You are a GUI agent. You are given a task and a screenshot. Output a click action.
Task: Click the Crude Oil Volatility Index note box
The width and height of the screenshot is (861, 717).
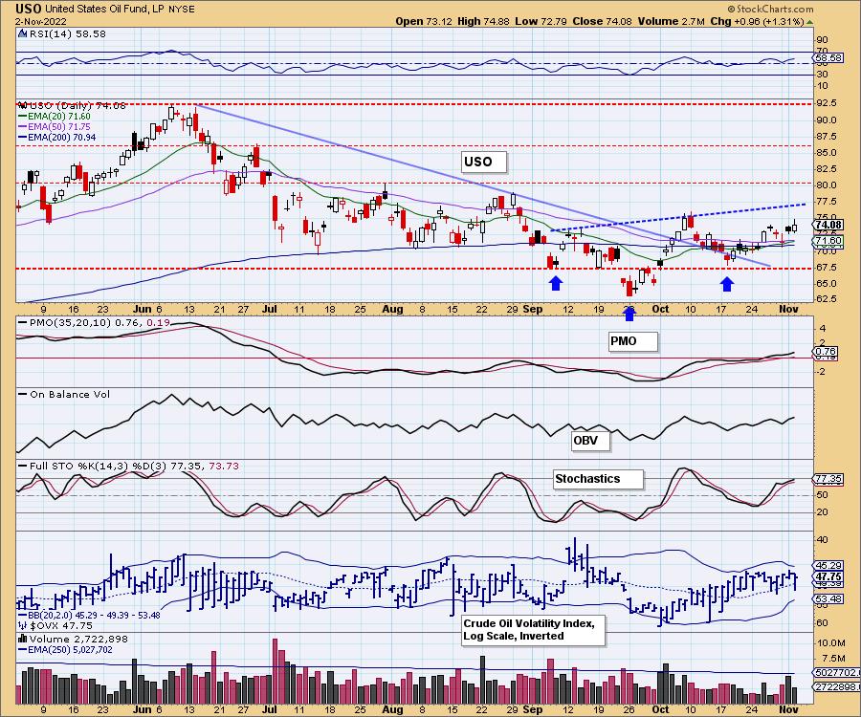tap(533, 630)
